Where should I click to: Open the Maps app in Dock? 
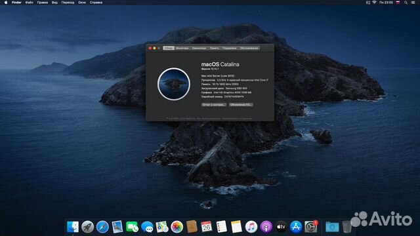point(162,227)
